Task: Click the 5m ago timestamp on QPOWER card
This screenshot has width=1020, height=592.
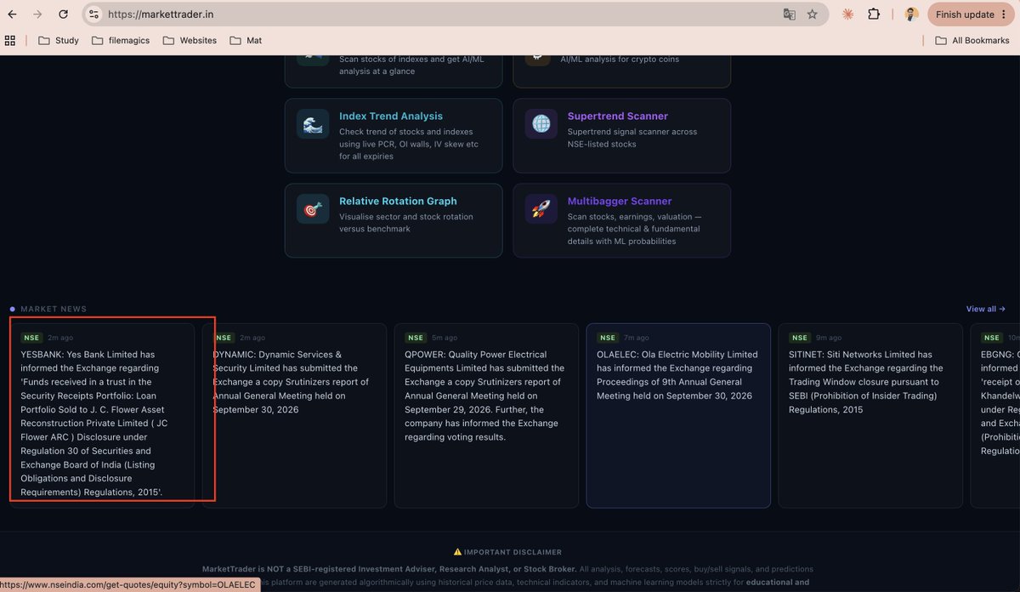Action: click(444, 338)
